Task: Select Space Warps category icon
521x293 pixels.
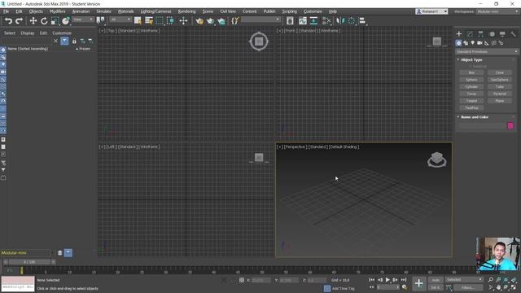Action: 494,43
